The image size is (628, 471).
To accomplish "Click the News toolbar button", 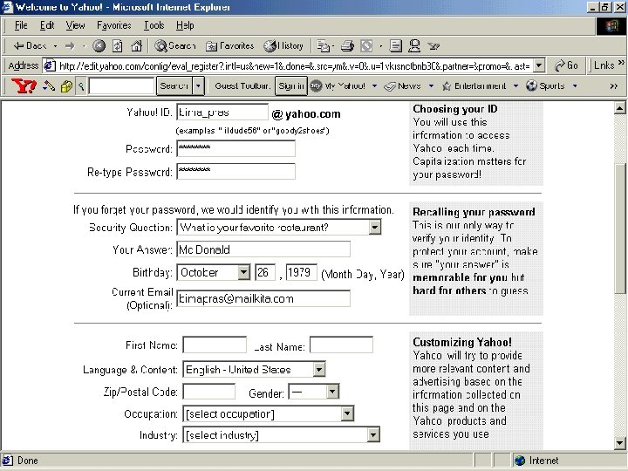I will click(402, 85).
